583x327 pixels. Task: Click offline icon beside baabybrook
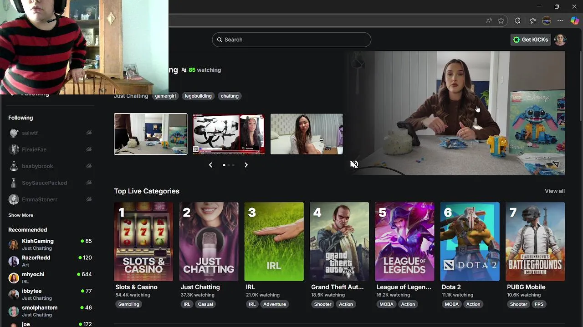[x=89, y=166]
